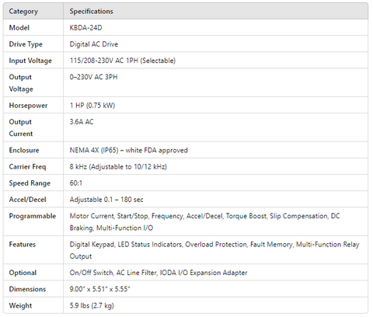The height and width of the screenshot is (317, 373).
Task: Click the 3.6A AC output current value
Action: pyautogui.click(x=82, y=122)
